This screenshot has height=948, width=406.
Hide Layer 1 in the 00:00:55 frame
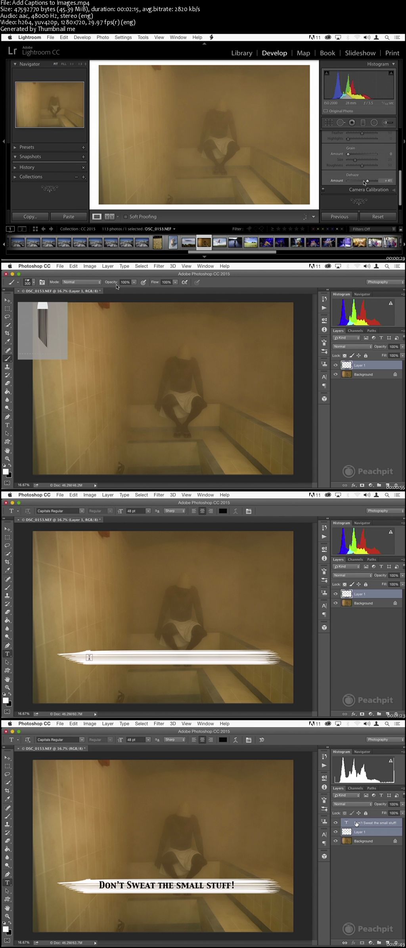tap(335, 365)
